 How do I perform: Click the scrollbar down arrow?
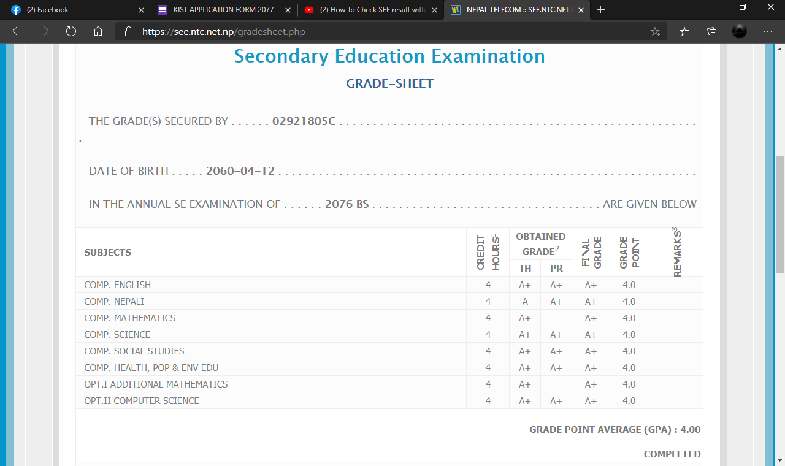click(779, 460)
